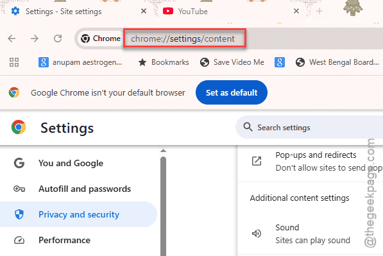Open the apps grid in bookmarks bar
Image resolution: width=383 pixels, height=256 pixels.
coord(14,62)
